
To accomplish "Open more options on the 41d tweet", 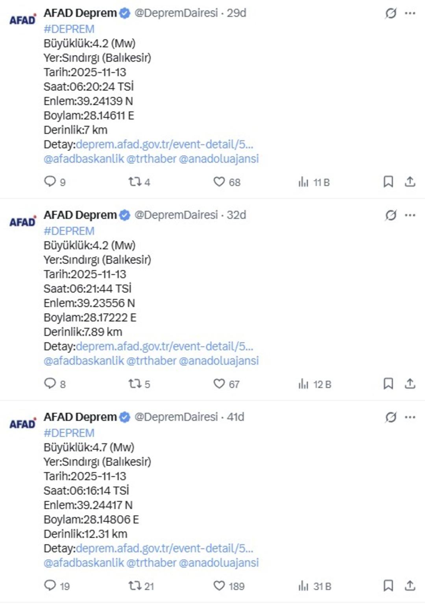I will 410,417.
